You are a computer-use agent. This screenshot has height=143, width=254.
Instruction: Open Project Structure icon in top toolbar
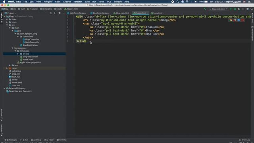point(248,9)
